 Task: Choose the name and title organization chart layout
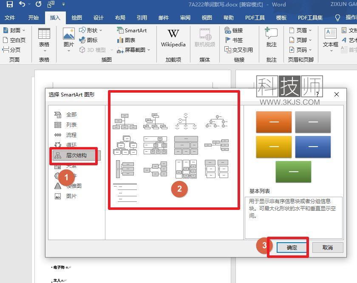click(155, 122)
